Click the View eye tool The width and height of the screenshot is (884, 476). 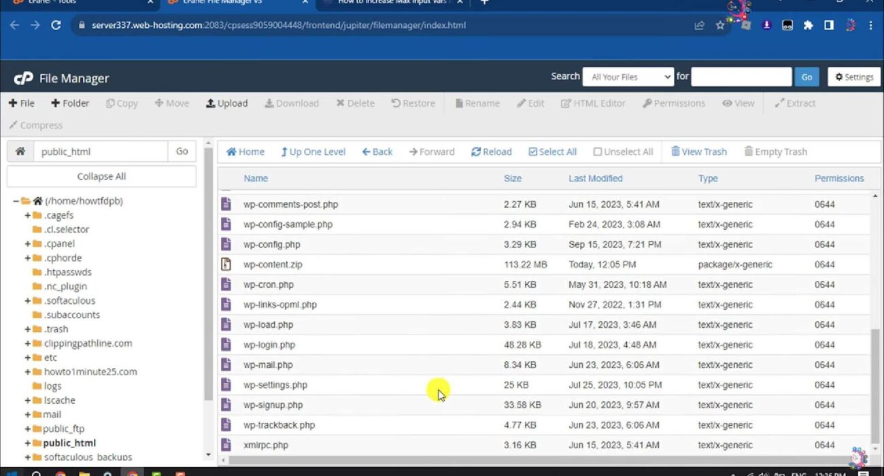click(738, 103)
